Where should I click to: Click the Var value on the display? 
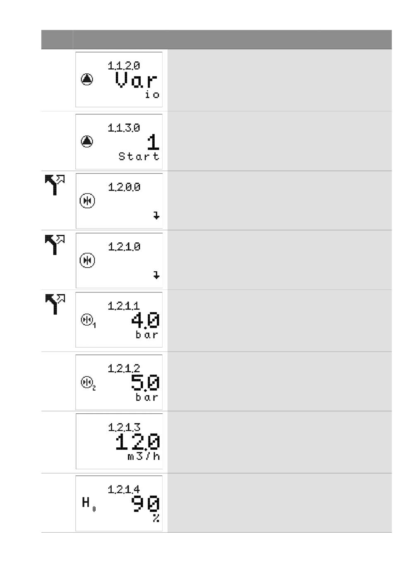pyautogui.click(x=136, y=80)
